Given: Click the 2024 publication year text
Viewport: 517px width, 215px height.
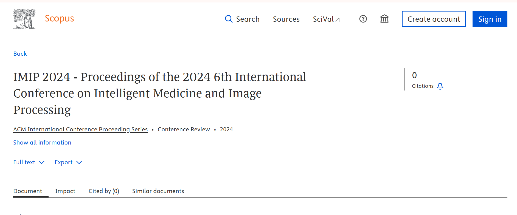Looking at the screenshot, I should [x=226, y=129].
